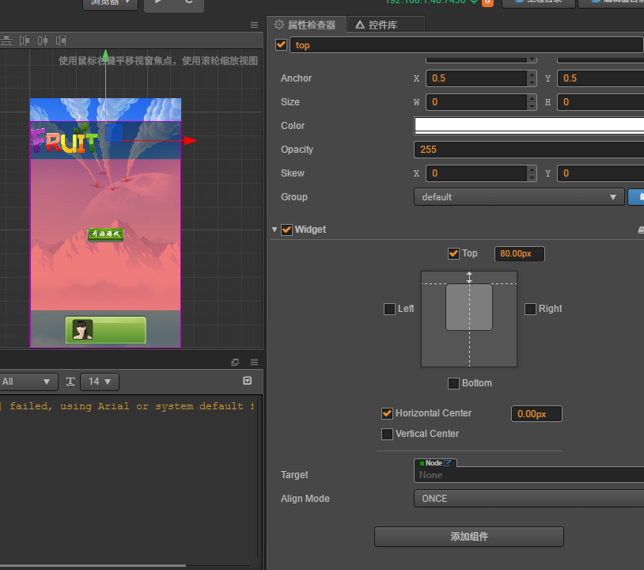Click the green Y-axis gizmo arrow

click(105, 55)
